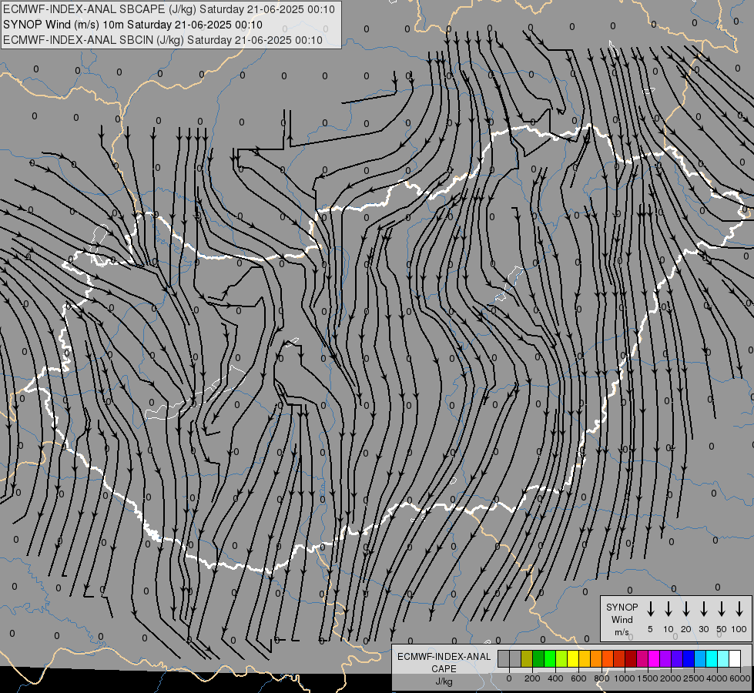
Task: Click the 100 m/s wind arrow in legend
Action: 739,609
